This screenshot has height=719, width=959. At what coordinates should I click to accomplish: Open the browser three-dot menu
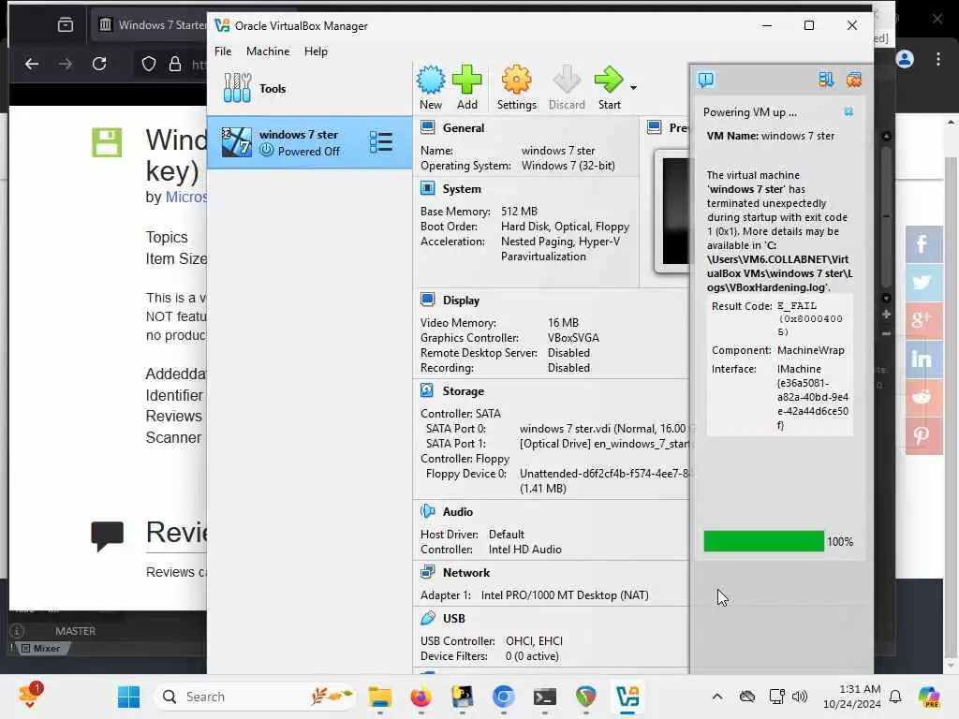click(x=938, y=59)
